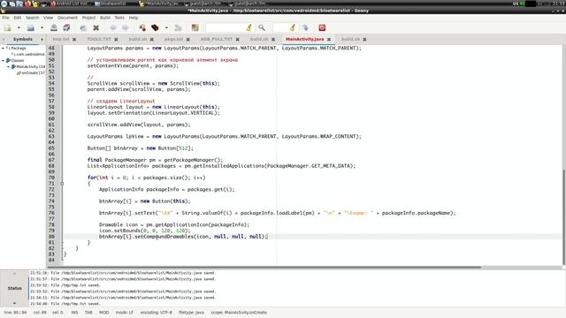Select the Status message tab

coord(14,288)
